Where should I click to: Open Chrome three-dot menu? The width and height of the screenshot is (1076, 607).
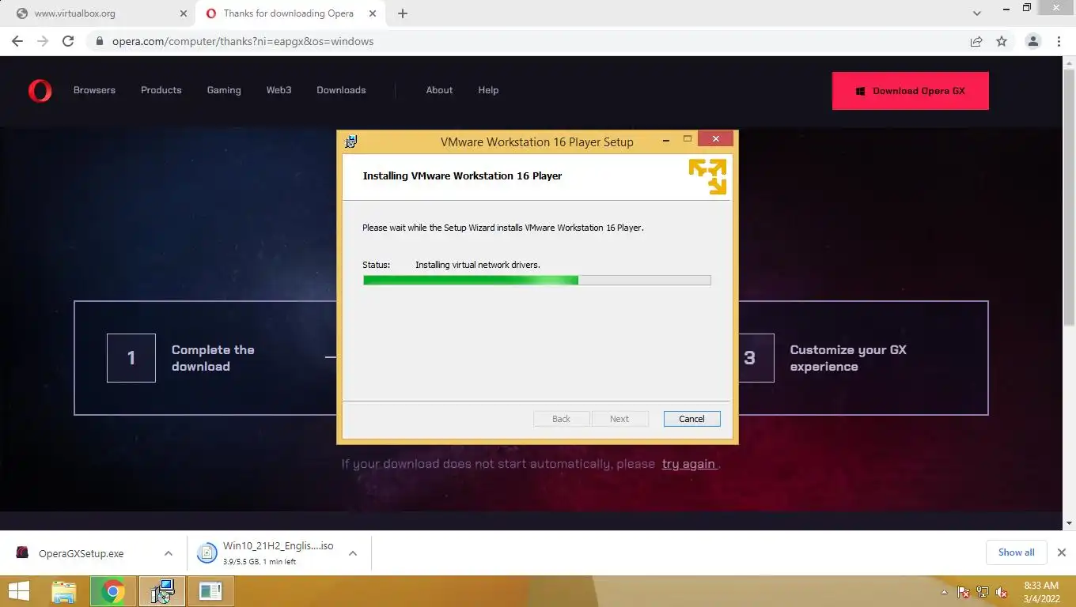(x=1059, y=41)
